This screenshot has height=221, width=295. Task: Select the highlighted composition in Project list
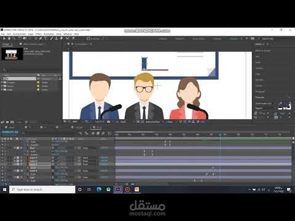pyautogui.click(x=19, y=79)
